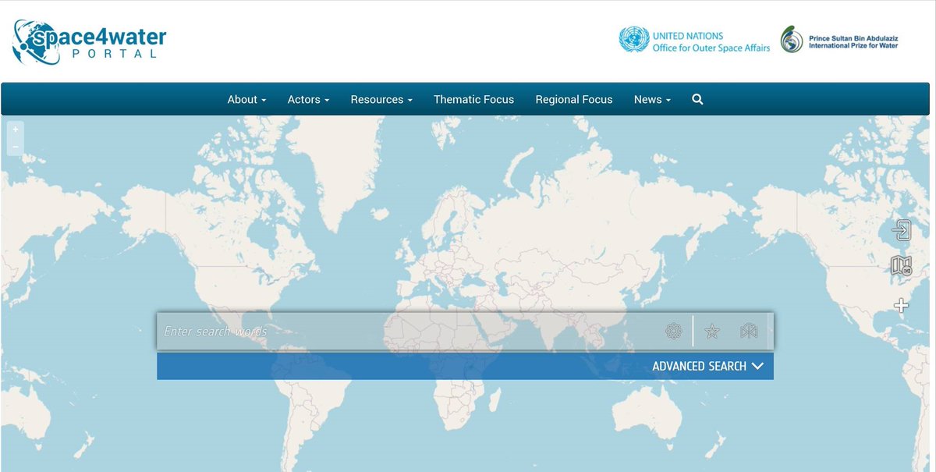Click the reset filter icon in search bar
The image size is (936, 472).
tap(749, 332)
